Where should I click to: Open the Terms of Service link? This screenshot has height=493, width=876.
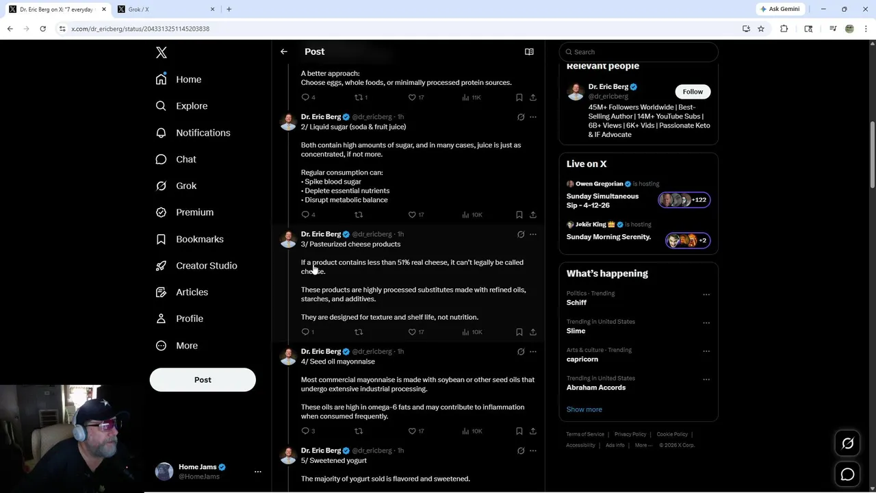585,434
